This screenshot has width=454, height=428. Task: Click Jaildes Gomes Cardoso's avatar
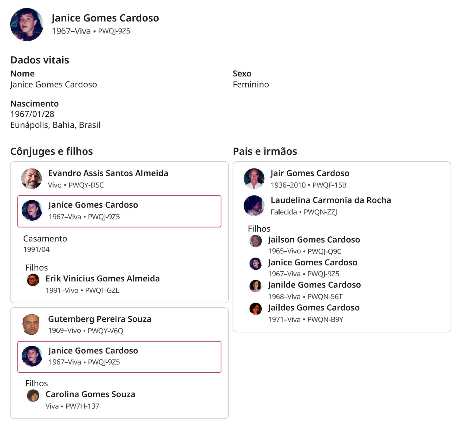coord(255,309)
